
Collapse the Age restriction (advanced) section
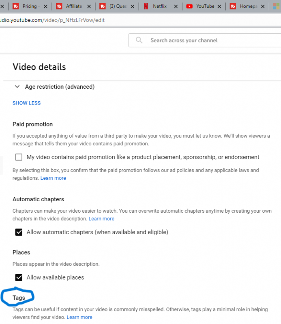click(17, 87)
